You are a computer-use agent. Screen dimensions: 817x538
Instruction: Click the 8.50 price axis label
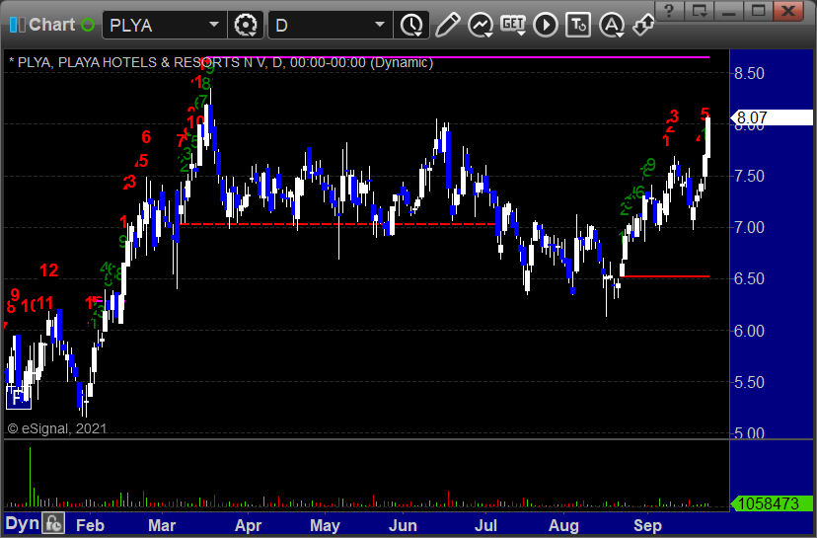pyautogui.click(x=749, y=73)
